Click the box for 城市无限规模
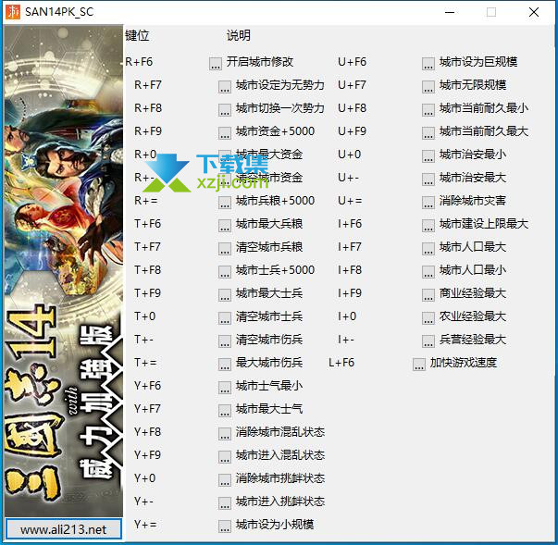The width and height of the screenshot is (558, 545). click(428, 86)
